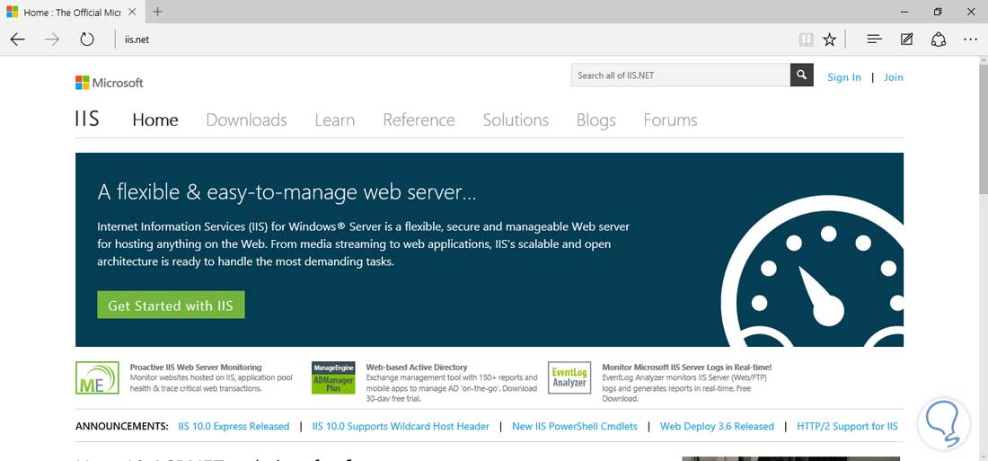Open the Learn navigation item
Image resolution: width=988 pixels, height=461 pixels.
click(x=335, y=120)
